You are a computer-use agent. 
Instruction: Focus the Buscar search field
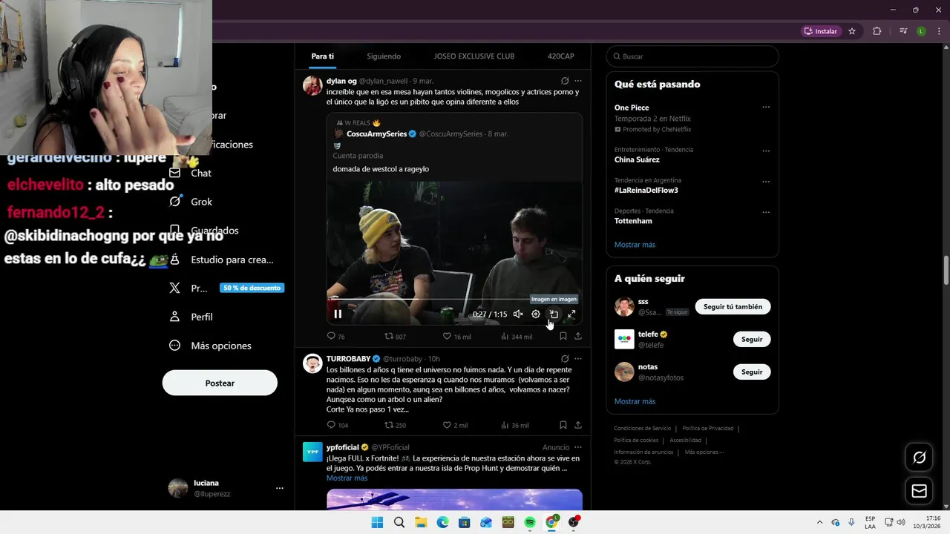coord(692,56)
